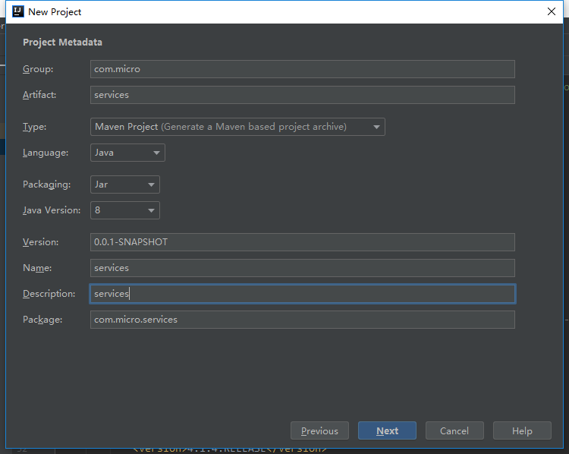Open the Packaging dropdown showing Jar
Viewport: 569px width, 454px height.
point(125,184)
